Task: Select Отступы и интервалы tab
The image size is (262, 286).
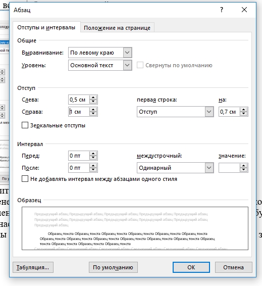Action: 46,27
